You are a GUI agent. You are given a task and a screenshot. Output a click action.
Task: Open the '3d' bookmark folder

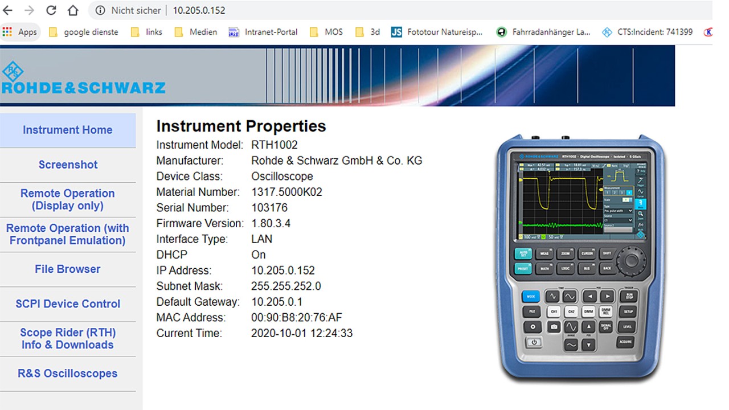tap(367, 32)
